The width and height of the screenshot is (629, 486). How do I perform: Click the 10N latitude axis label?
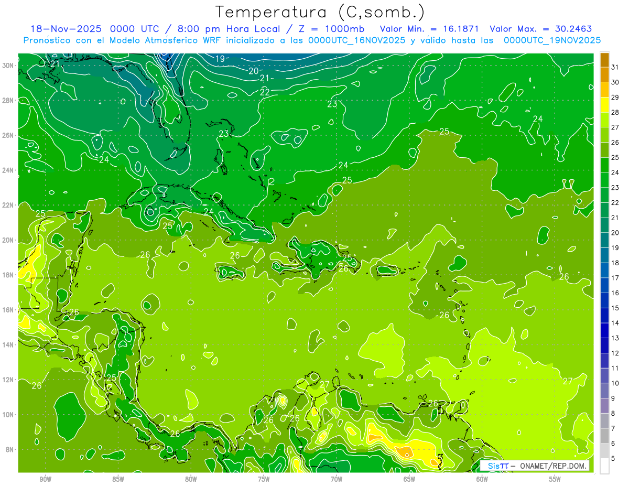(8, 415)
